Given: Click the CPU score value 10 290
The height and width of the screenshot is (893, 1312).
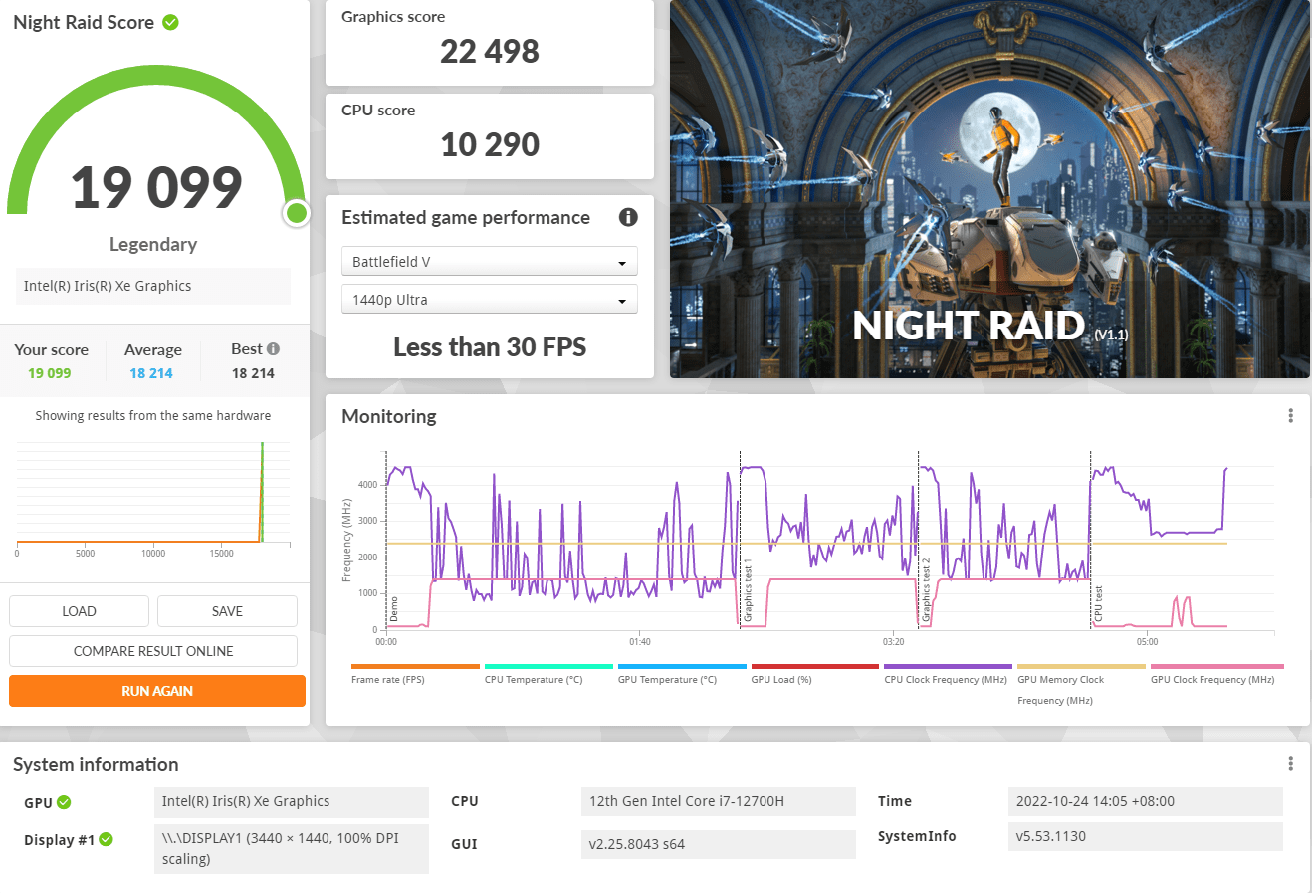Looking at the screenshot, I should (490, 144).
